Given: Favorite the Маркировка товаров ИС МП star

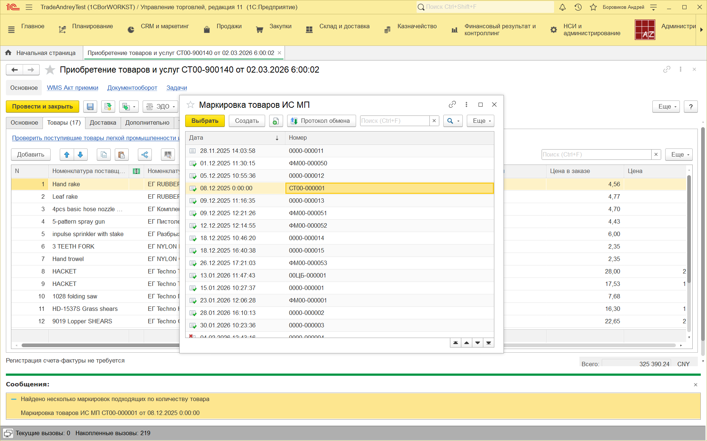Looking at the screenshot, I should click(190, 105).
